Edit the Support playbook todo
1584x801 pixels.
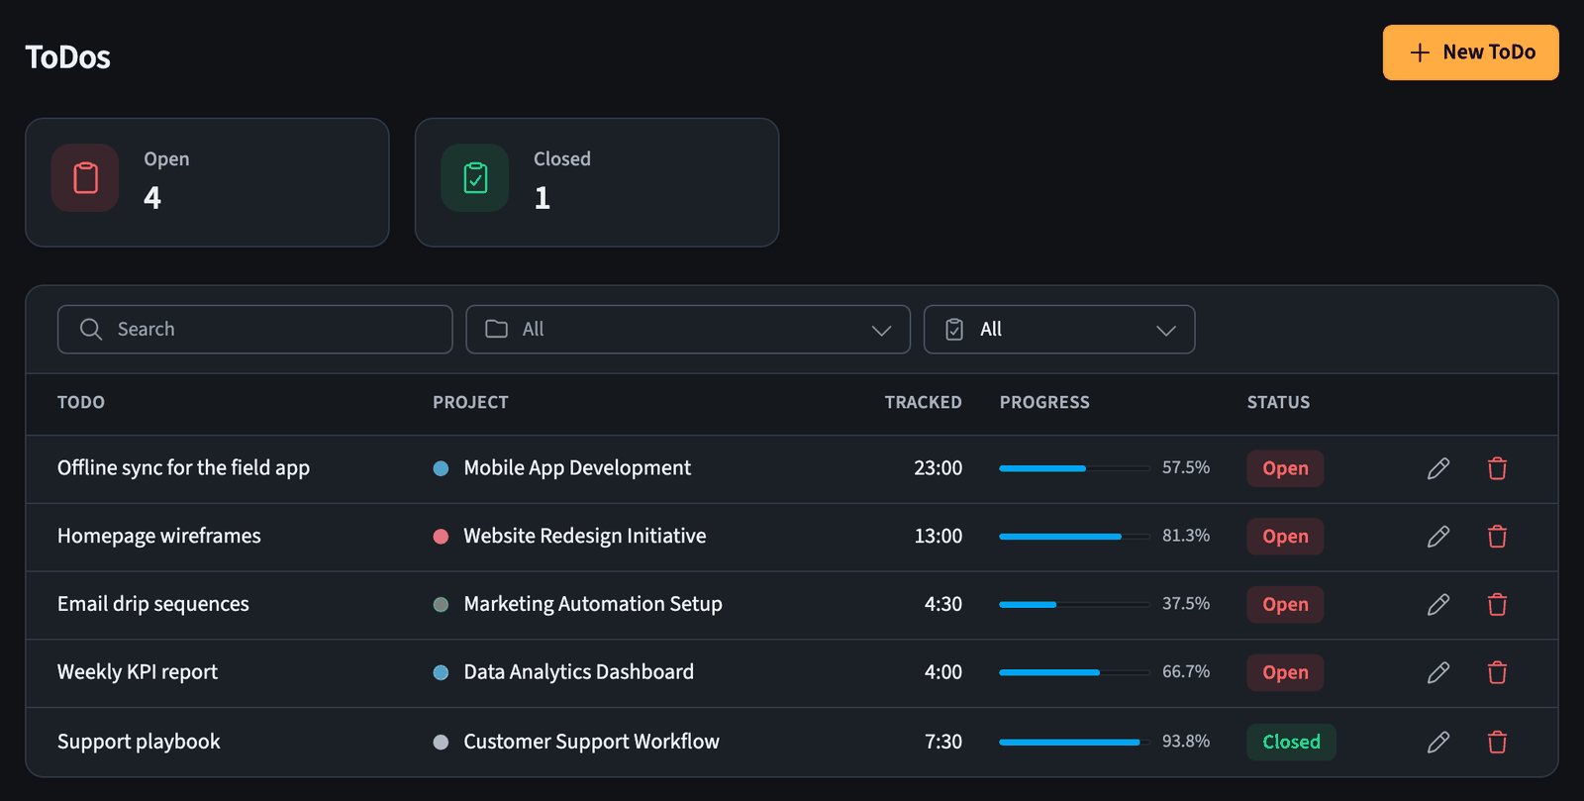[1438, 743]
